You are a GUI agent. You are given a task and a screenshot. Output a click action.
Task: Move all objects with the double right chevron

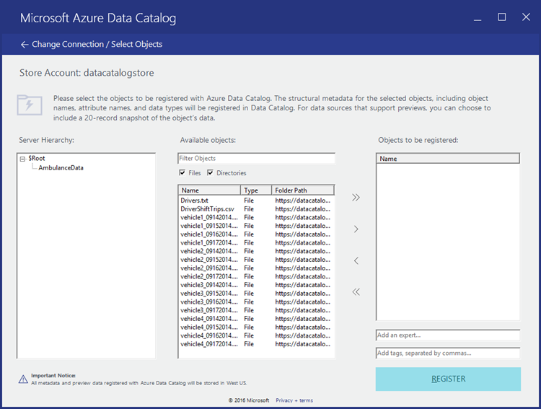[x=356, y=198]
